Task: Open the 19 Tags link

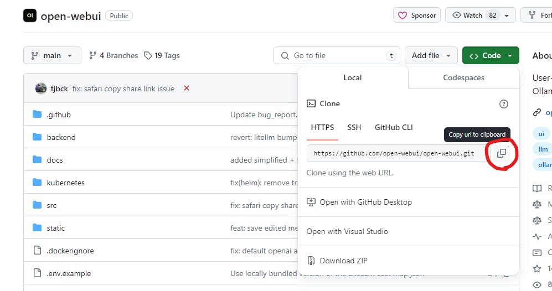Action: pos(162,55)
